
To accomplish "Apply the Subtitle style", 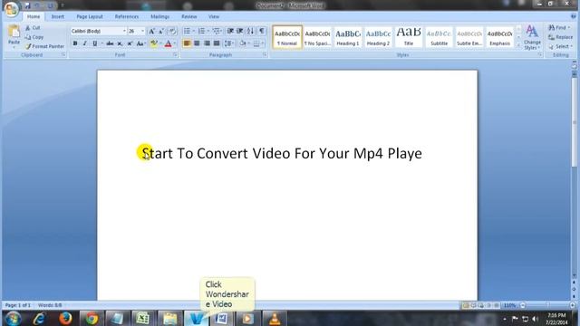I will tap(439, 37).
